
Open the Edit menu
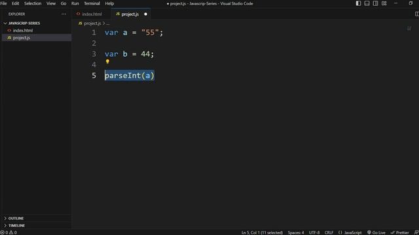(x=15, y=3)
